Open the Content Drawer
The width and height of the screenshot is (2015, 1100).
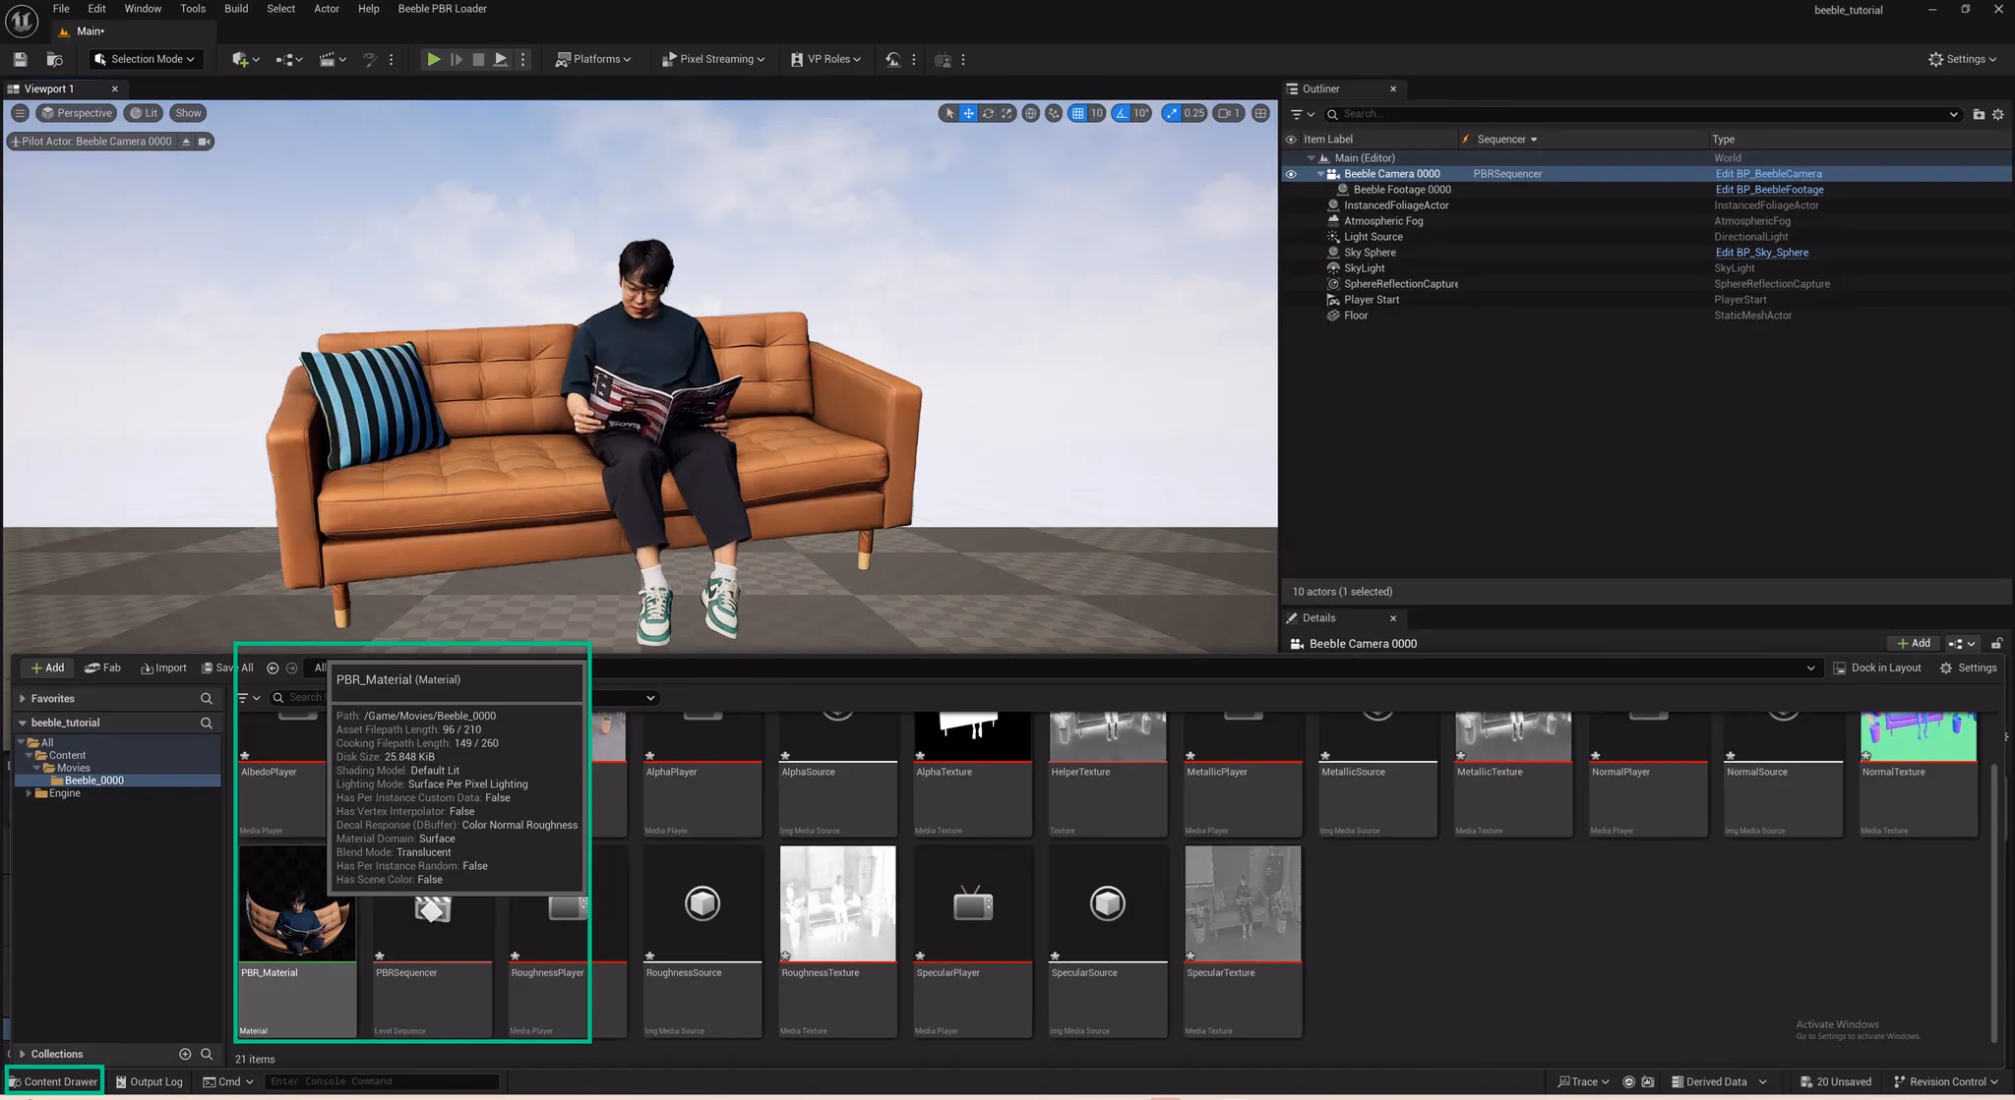[53, 1080]
